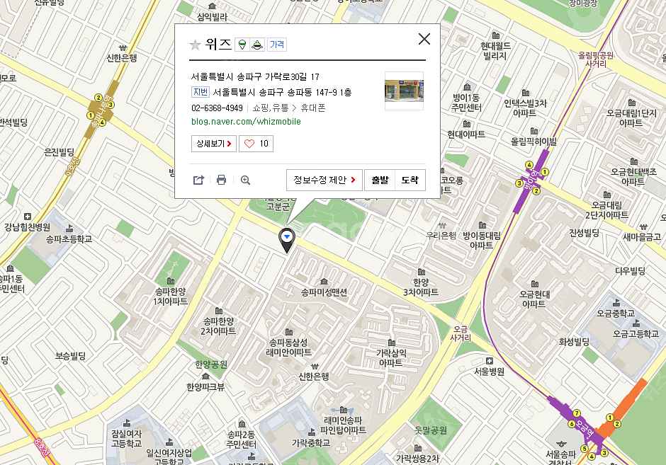Open the store photo thumbnail
Viewport: 666px width, 465px height.
coord(404,91)
